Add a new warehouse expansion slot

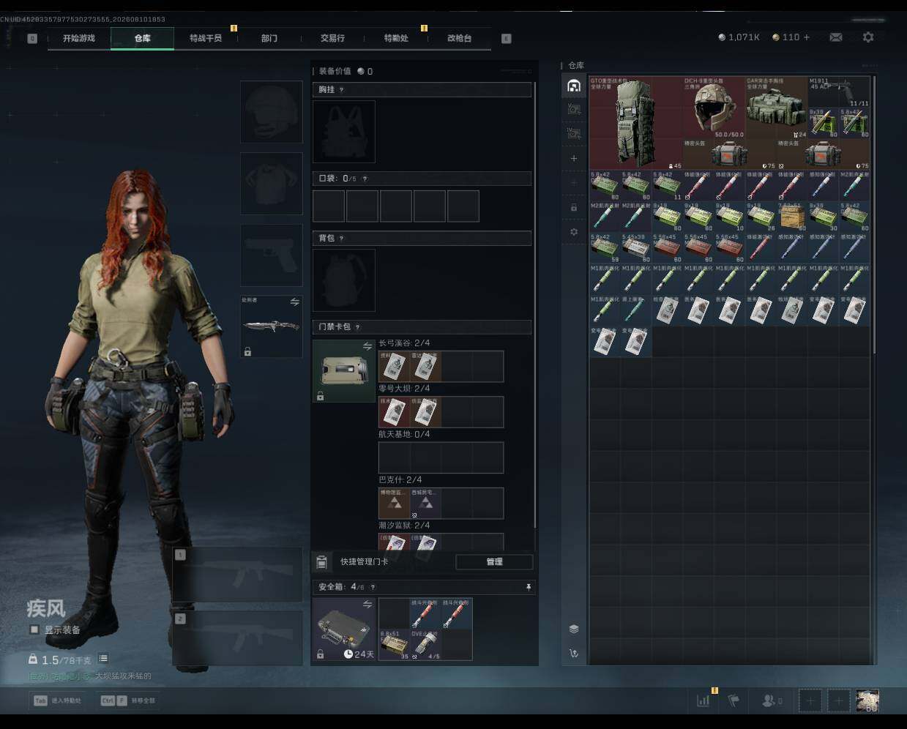pos(574,158)
